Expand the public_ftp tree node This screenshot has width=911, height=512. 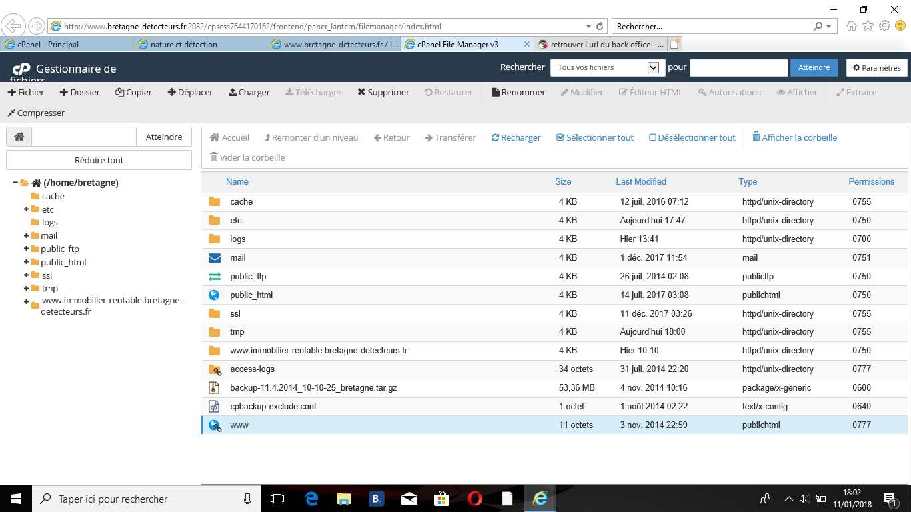pos(26,249)
